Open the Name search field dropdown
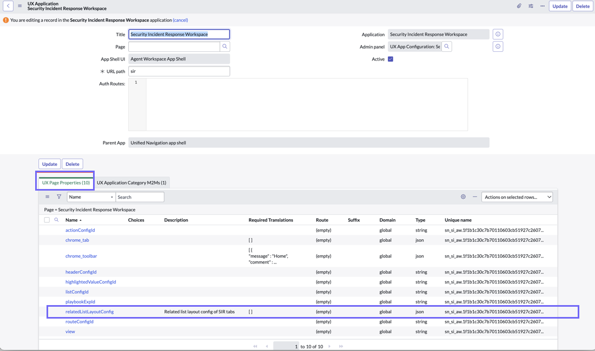The height and width of the screenshot is (351, 595). tap(91, 197)
